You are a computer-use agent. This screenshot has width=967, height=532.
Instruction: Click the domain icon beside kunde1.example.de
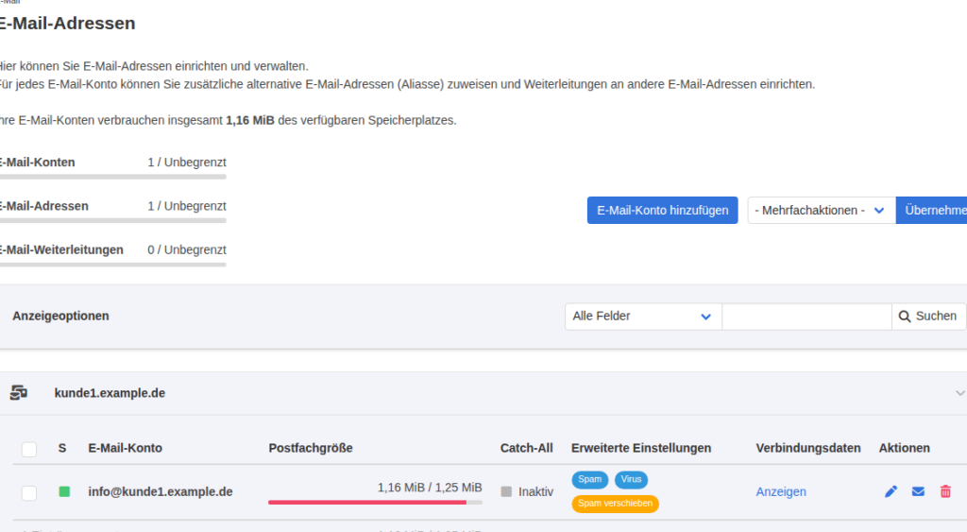coord(19,392)
